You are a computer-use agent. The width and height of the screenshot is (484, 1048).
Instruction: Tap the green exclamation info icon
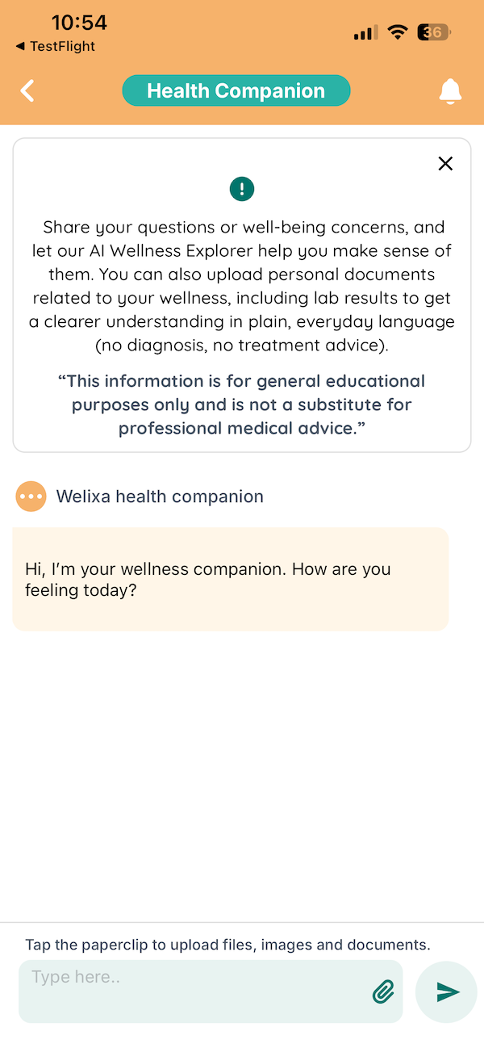coord(242,190)
